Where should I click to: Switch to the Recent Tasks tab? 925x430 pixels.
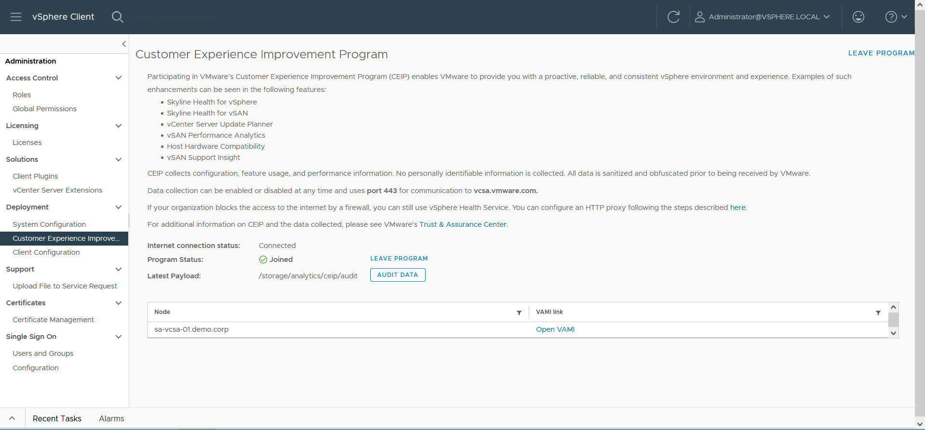[x=57, y=418]
